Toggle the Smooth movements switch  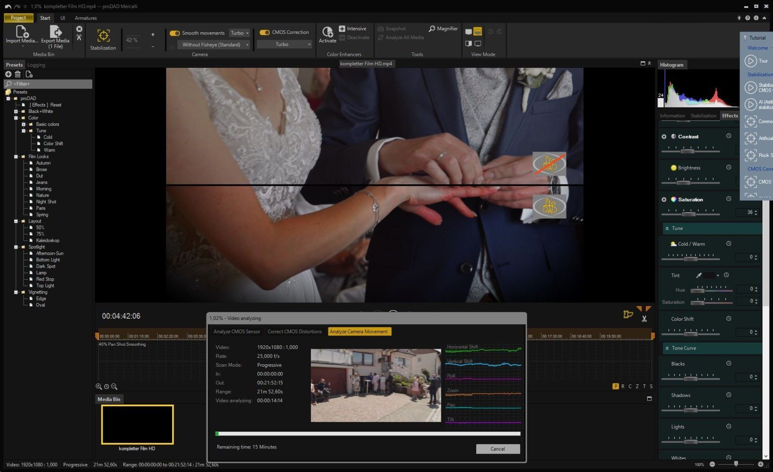(175, 33)
